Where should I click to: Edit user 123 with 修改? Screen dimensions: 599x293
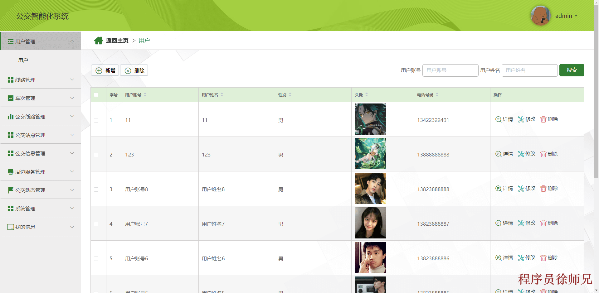tap(527, 154)
